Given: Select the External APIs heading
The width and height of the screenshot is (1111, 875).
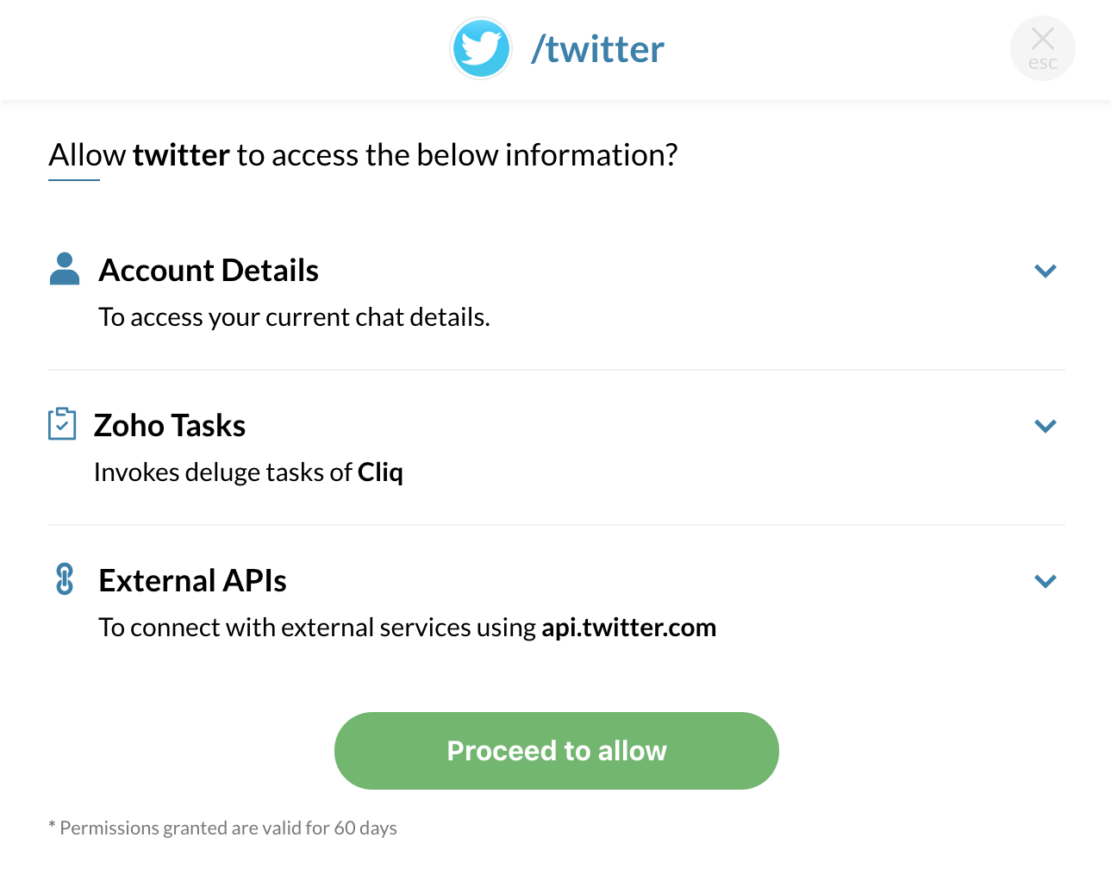Looking at the screenshot, I should (x=192, y=581).
